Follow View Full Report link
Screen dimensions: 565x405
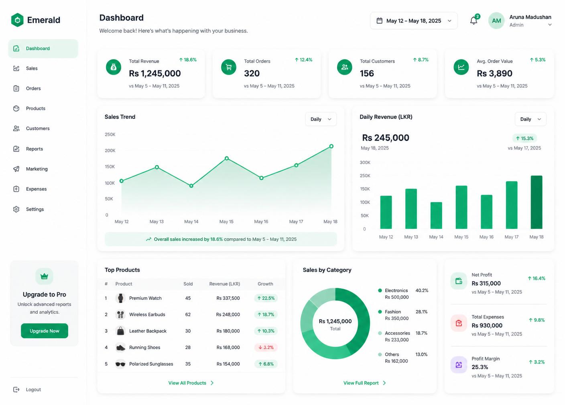(365, 383)
